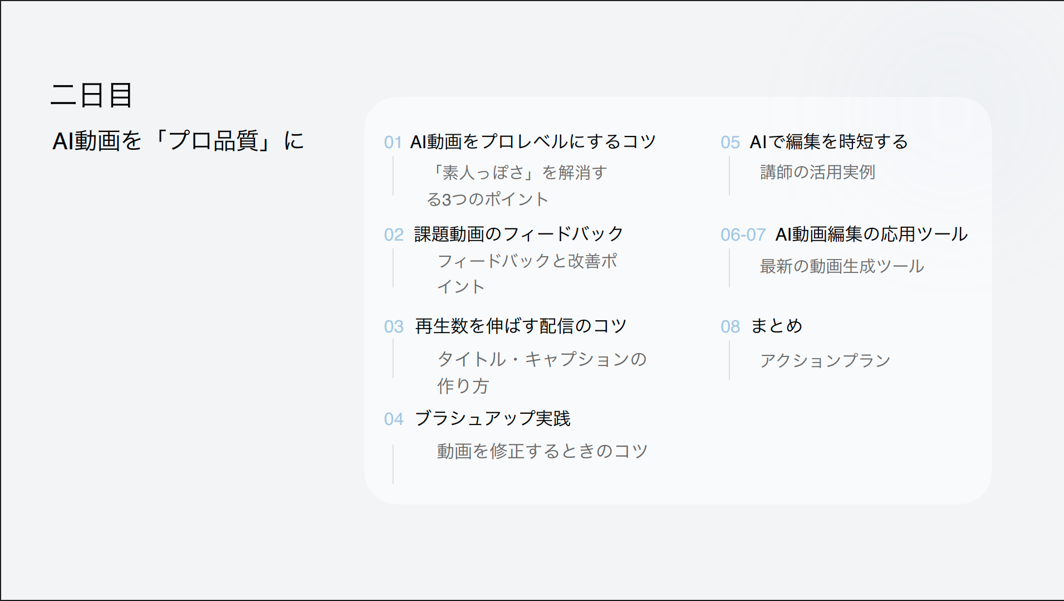Select heading 再生数を伸ばす配信のコツ
Viewport: 1064px width, 601px height.
[x=521, y=326]
